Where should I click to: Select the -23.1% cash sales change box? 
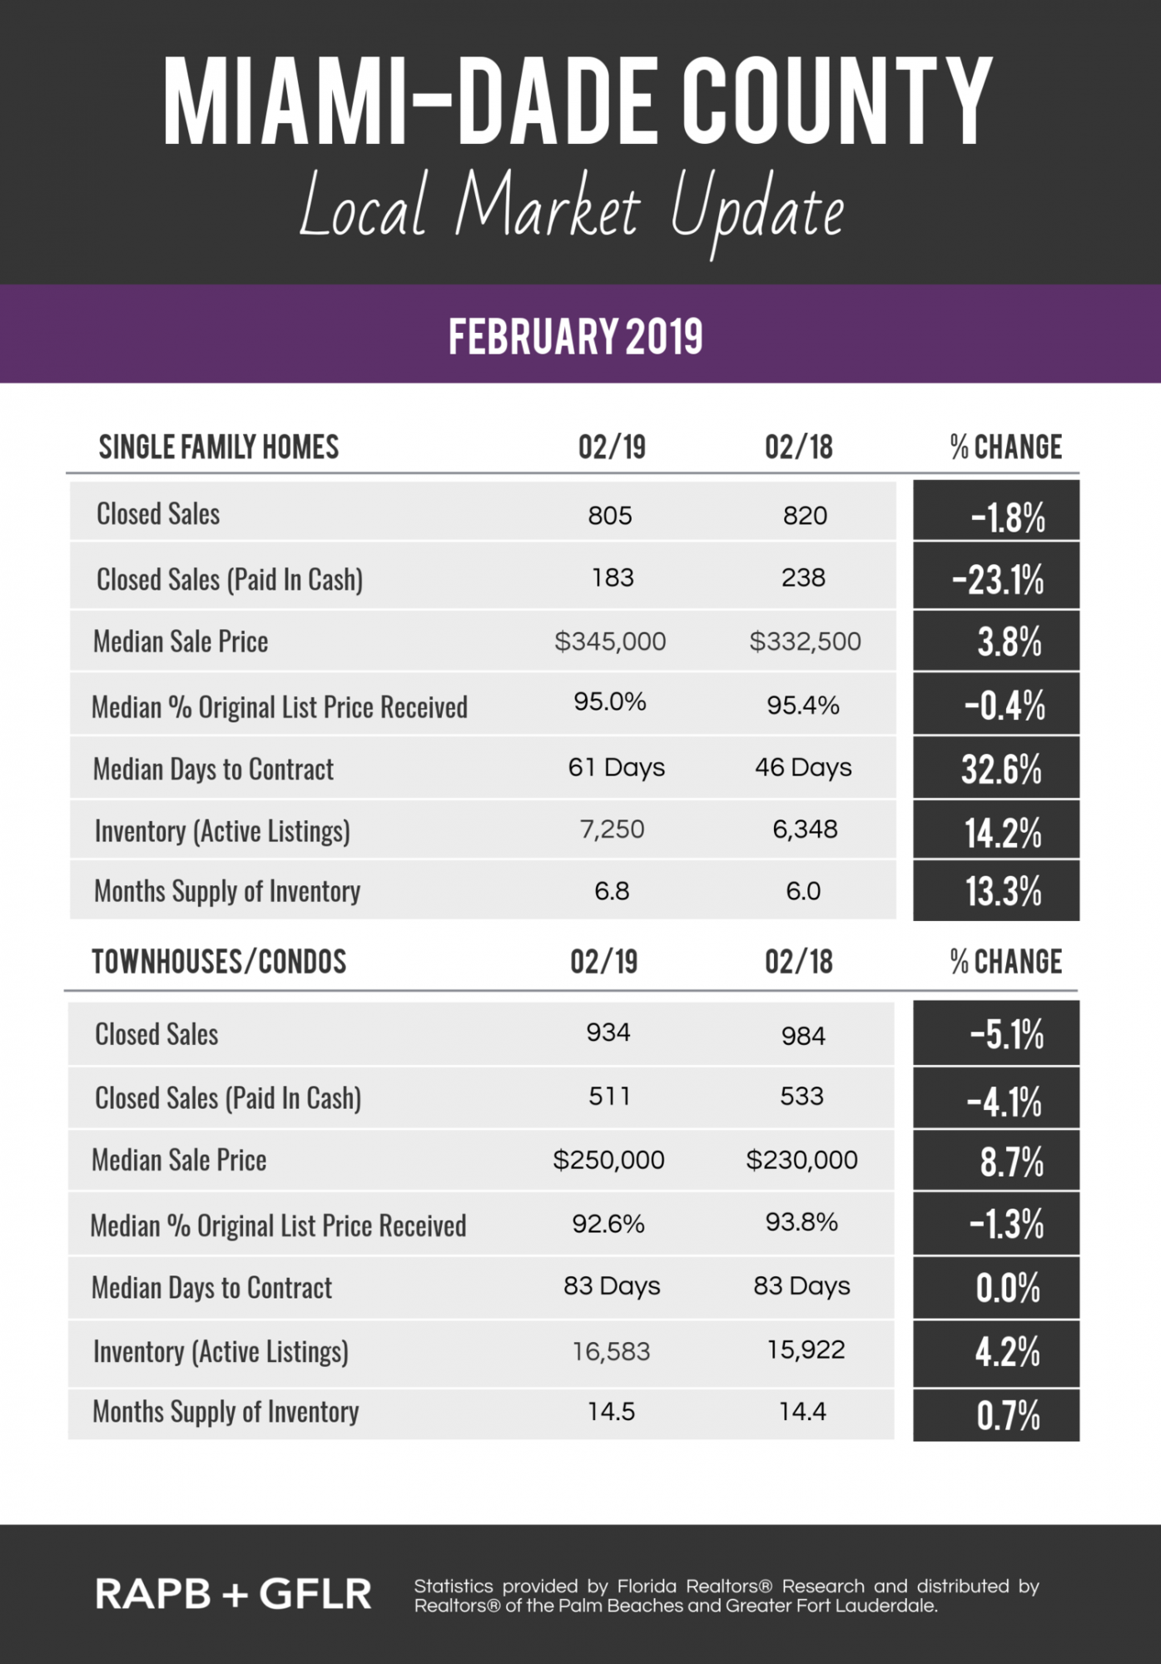coord(996,576)
